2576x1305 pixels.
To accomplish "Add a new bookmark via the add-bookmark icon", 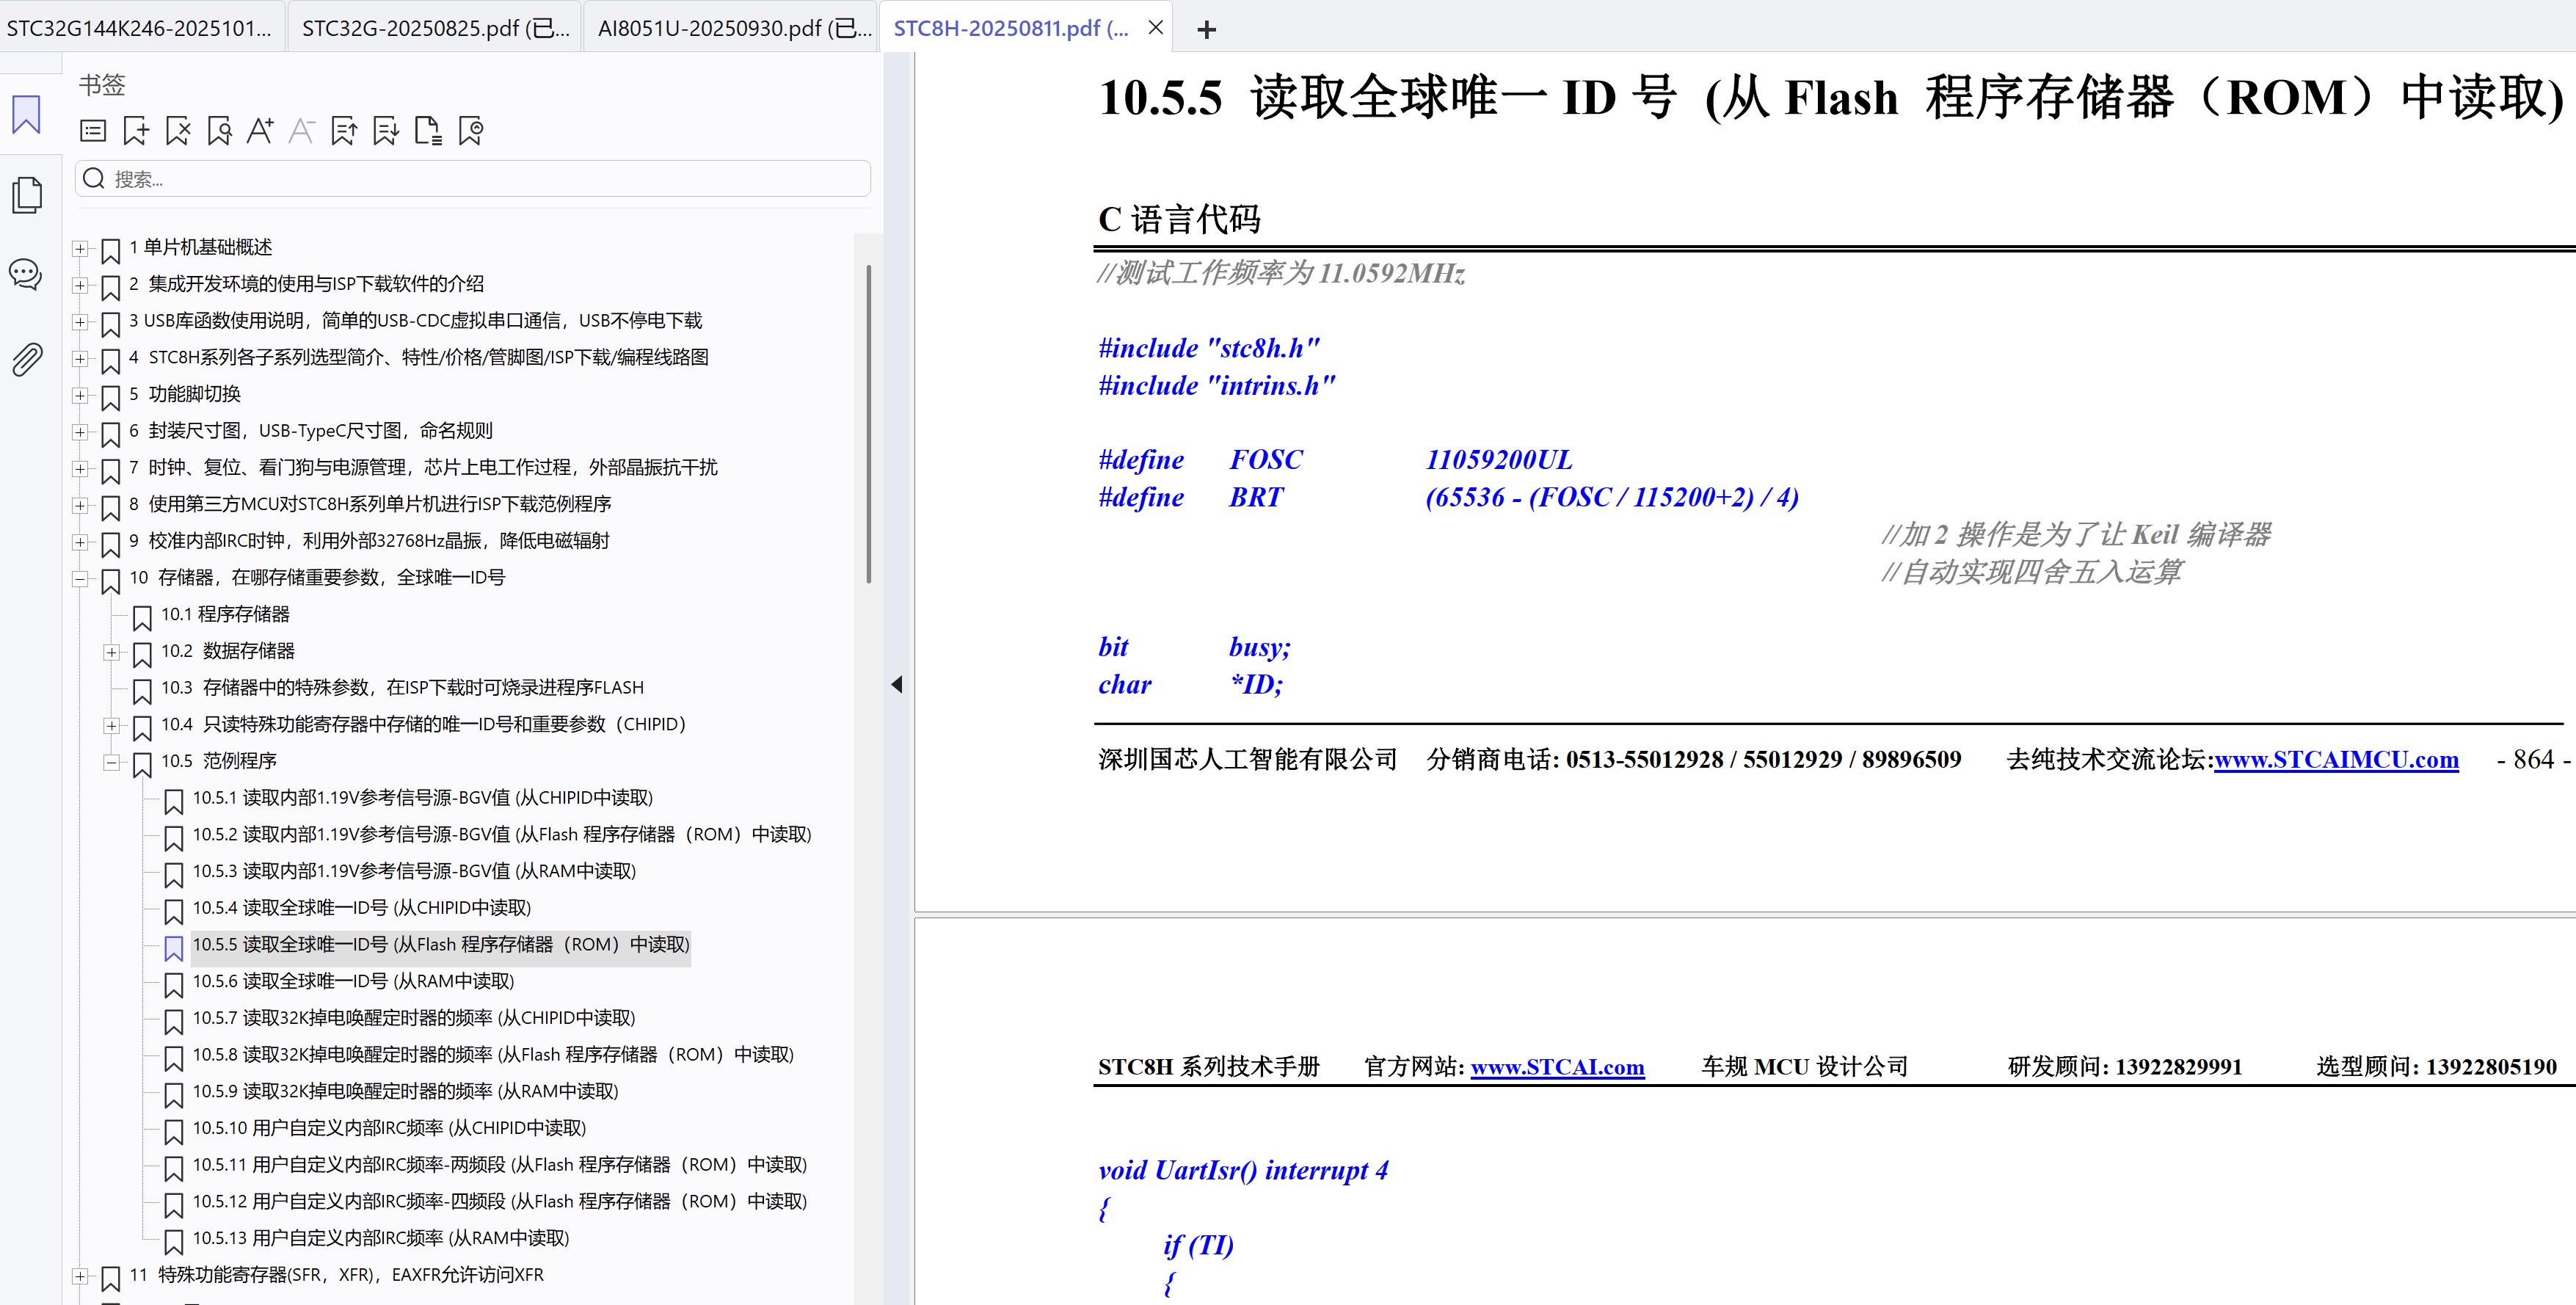I will click(135, 130).
